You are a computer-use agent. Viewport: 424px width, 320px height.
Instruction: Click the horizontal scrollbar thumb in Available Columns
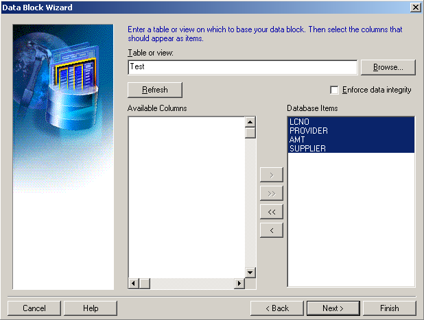[145, 284]
